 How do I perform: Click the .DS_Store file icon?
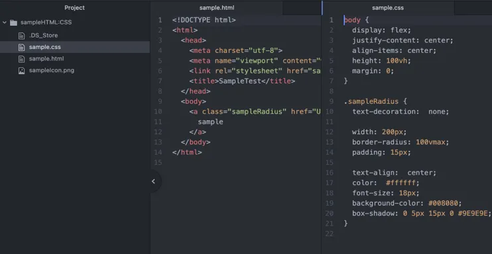click(21, 36)
